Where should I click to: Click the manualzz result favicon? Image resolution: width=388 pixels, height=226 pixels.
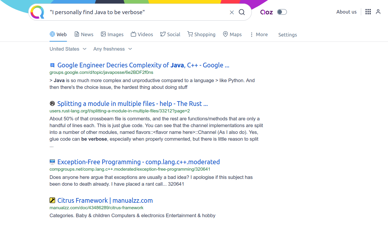click(52, 200)
